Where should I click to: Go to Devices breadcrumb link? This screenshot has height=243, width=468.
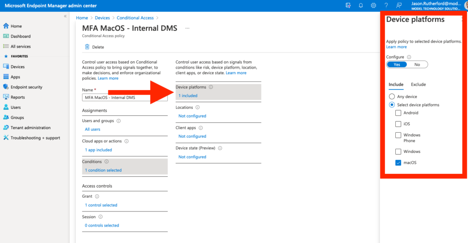pyautogui.click(x=102, y=18)
